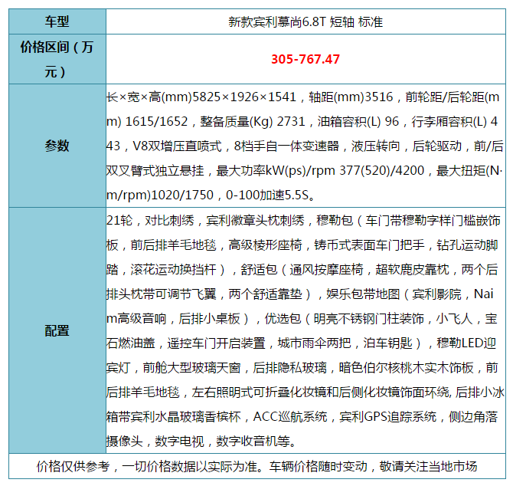The width and height of the screenshot is (513, 486).
Task: Select the red price 305-767.47
Action: (x=306, y=59)
